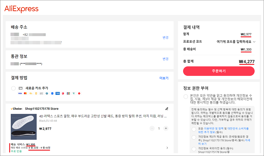The image size is (264, 156).
Task: Click the 여기에 코드를 입력하세요 promo field
Action: (x=234, y=42)
